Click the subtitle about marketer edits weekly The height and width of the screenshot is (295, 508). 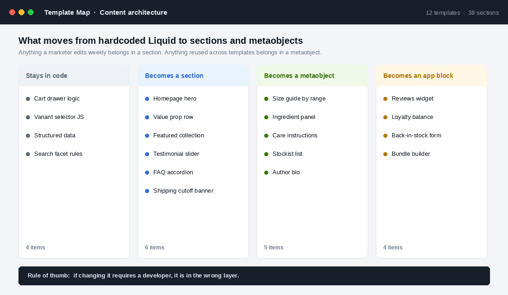coord(170,53)
